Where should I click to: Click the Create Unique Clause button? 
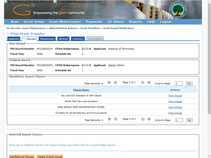point(49,157)
